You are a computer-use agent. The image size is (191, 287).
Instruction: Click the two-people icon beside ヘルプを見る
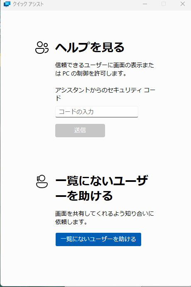tap(42, 48)
